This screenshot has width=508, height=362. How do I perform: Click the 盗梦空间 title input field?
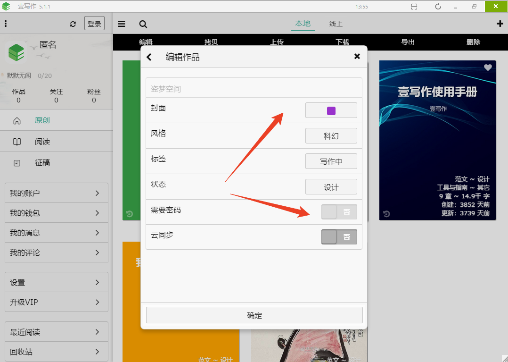[x=254, y=88]
